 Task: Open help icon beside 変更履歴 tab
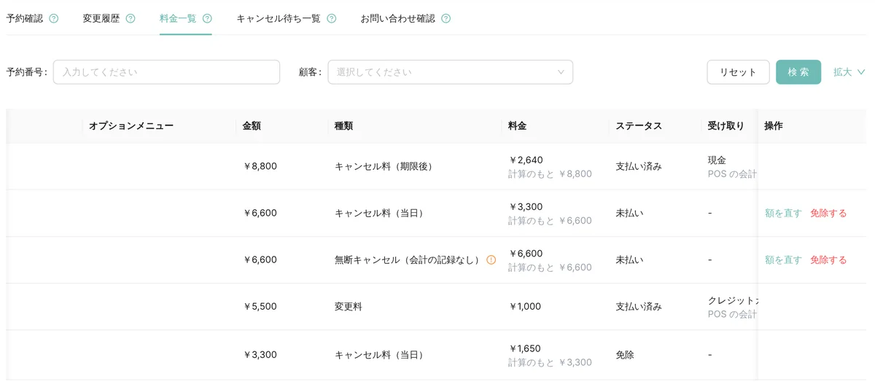131,19
